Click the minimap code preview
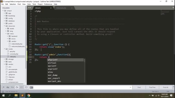This screenshot has width=175, height=98. (165, 13)
